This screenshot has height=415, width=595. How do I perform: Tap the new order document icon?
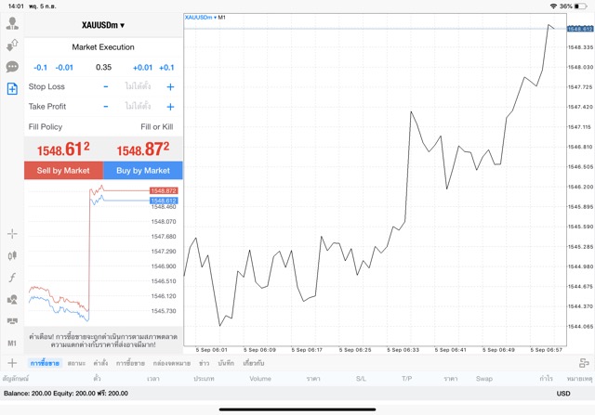tap(12, 89)
